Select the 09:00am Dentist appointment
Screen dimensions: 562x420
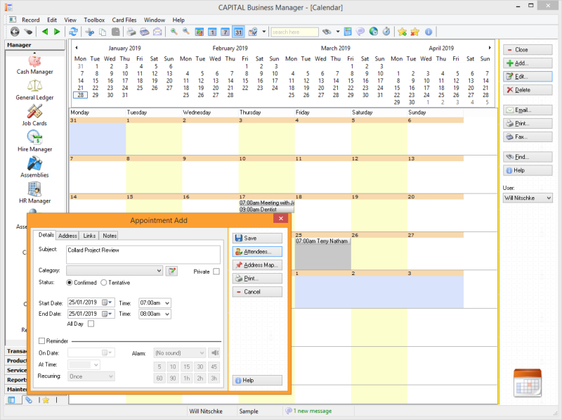[x=267, y=209]
